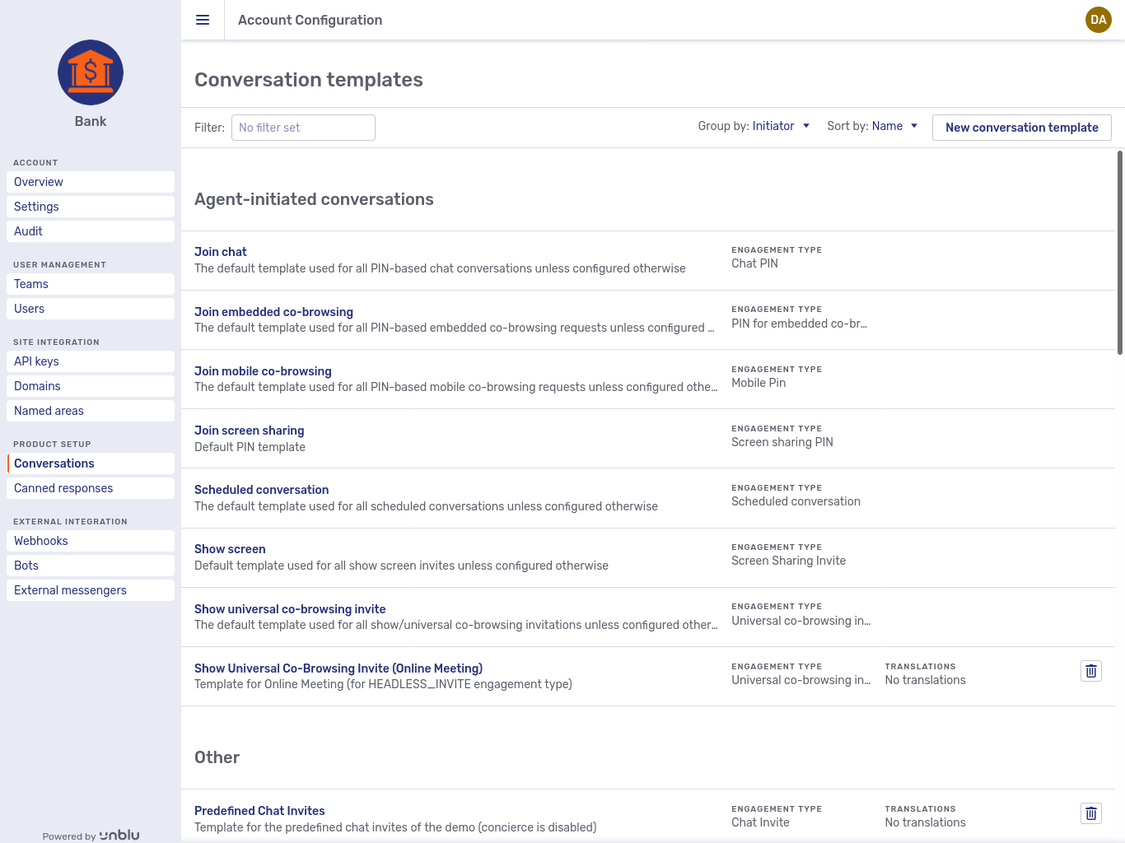Click the vertical scrollbar on the right
Image resolution: width=1125 pixels, height=843 pixels.
point(1120,247)
